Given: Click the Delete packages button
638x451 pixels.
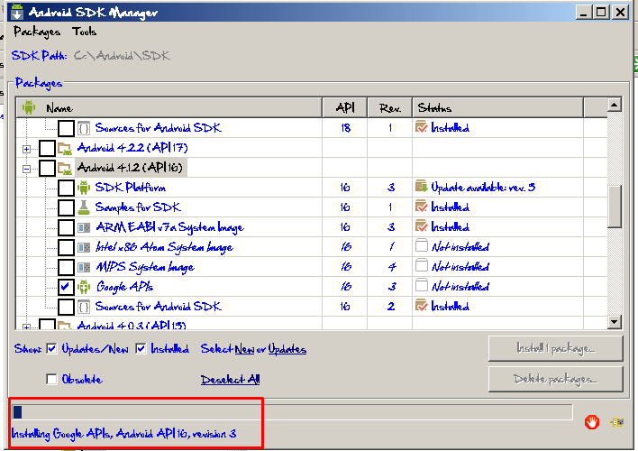Looking at the screenshot, I should click(555, 380).
